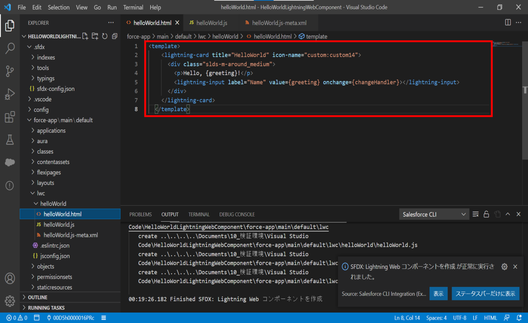Toggle Output scroll lock
The image size is (528, 323).
point(486,214)
